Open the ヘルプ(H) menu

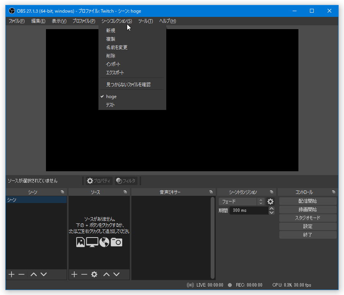click(x=168, y=21)
